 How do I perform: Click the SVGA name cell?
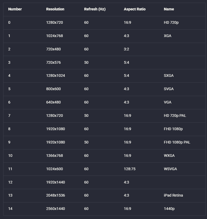click(169, 89)
